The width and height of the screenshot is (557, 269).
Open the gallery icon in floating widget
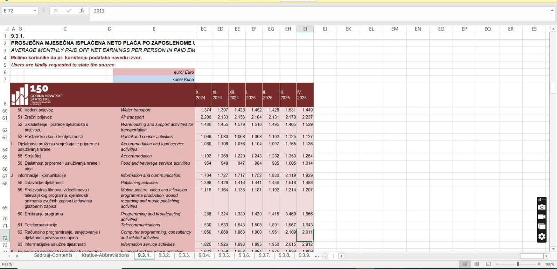click(x=542, y=227)
